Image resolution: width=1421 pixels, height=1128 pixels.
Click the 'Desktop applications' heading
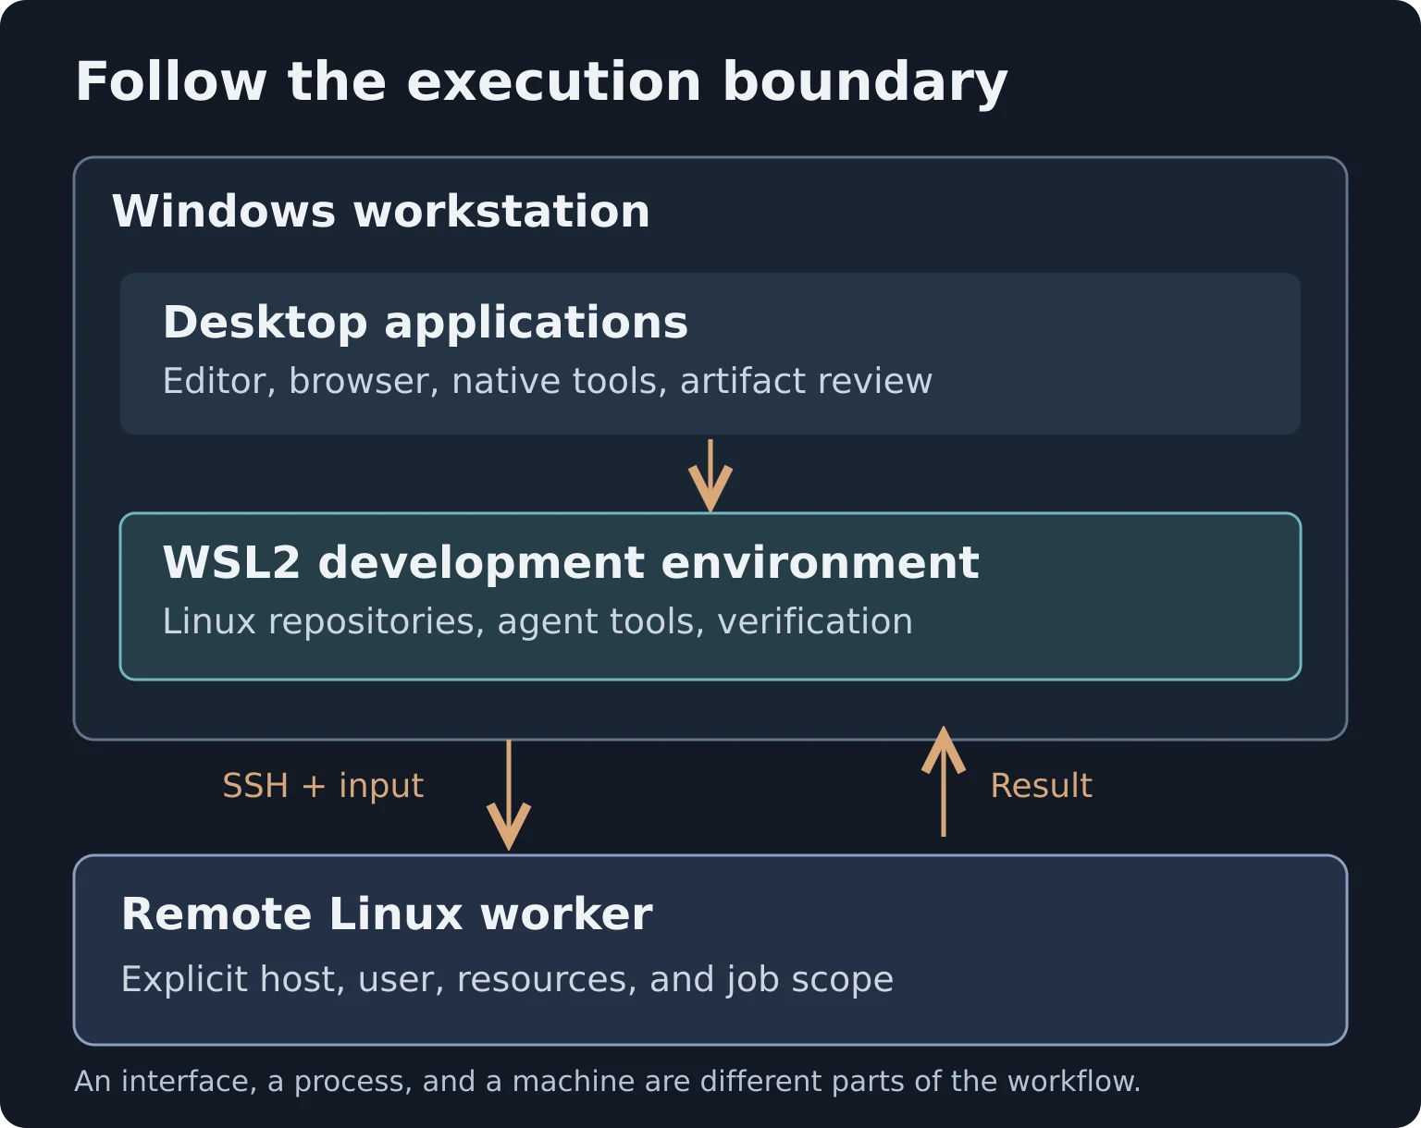[x=426, y=323]
